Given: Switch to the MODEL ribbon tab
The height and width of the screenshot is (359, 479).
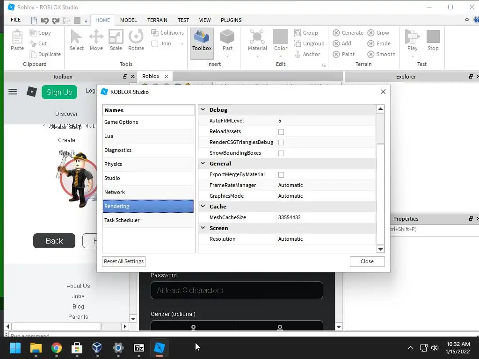Looking at the screenshot, I should click(x=128, y=20).
